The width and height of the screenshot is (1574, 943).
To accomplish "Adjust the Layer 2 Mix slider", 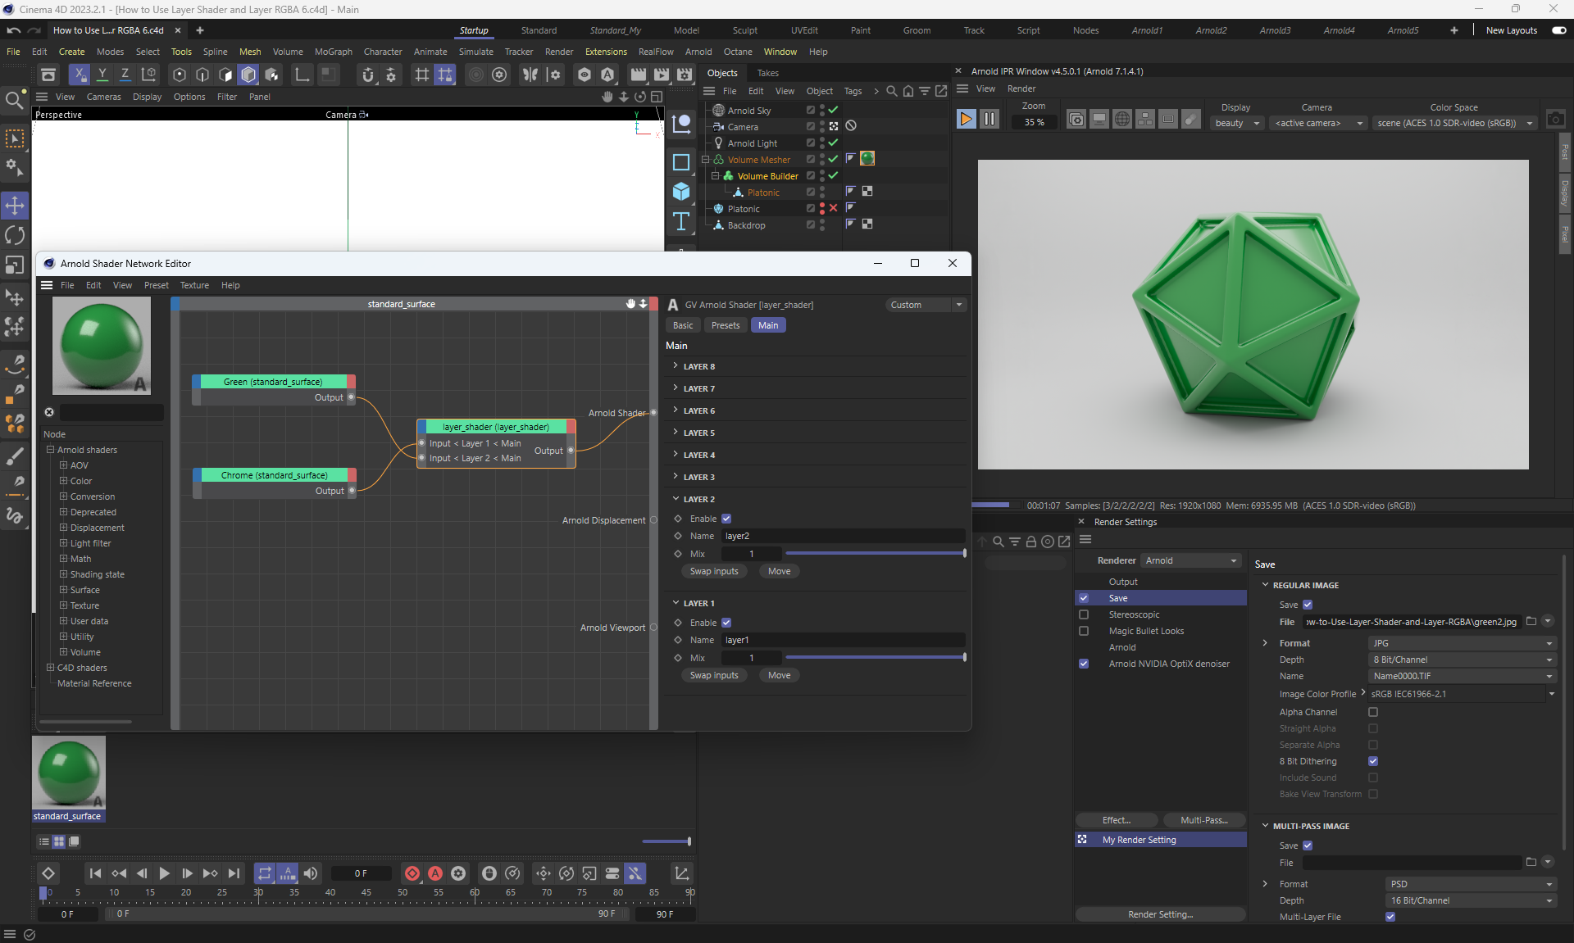I will tap(874, 554).
